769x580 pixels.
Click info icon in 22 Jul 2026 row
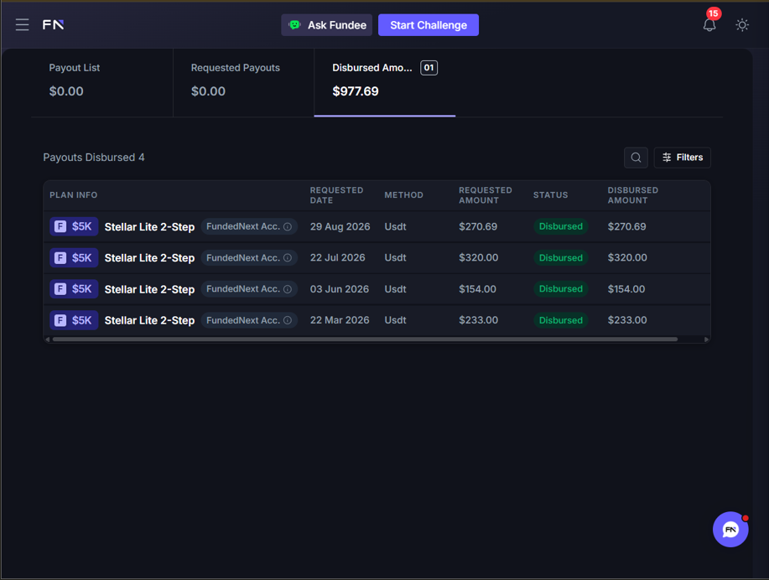(288, 258)
